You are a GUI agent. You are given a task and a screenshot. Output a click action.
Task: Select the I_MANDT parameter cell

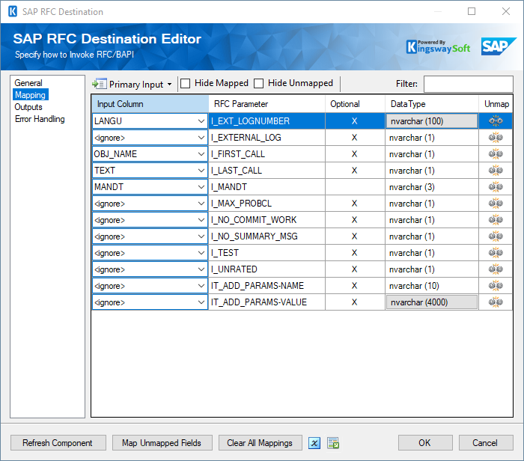pyautogui.click(x=266, y=187)
